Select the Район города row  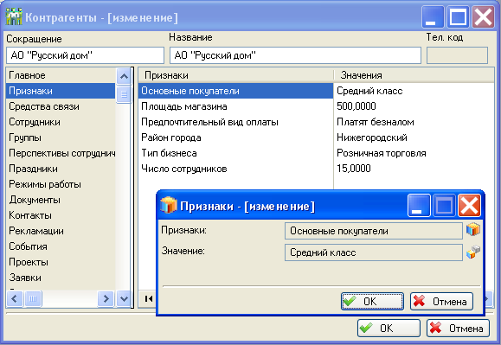[x=236, y=137]
